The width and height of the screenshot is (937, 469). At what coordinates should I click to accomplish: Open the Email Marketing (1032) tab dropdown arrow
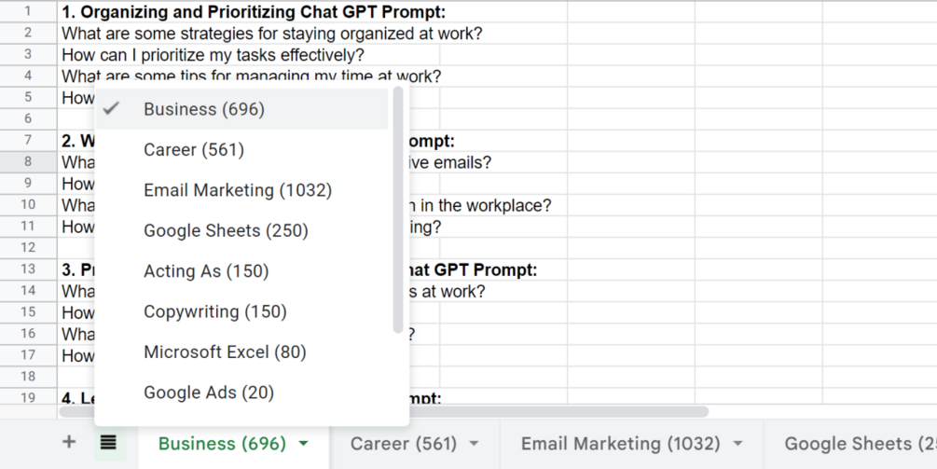pyautogui.click(x=738, y=443)
